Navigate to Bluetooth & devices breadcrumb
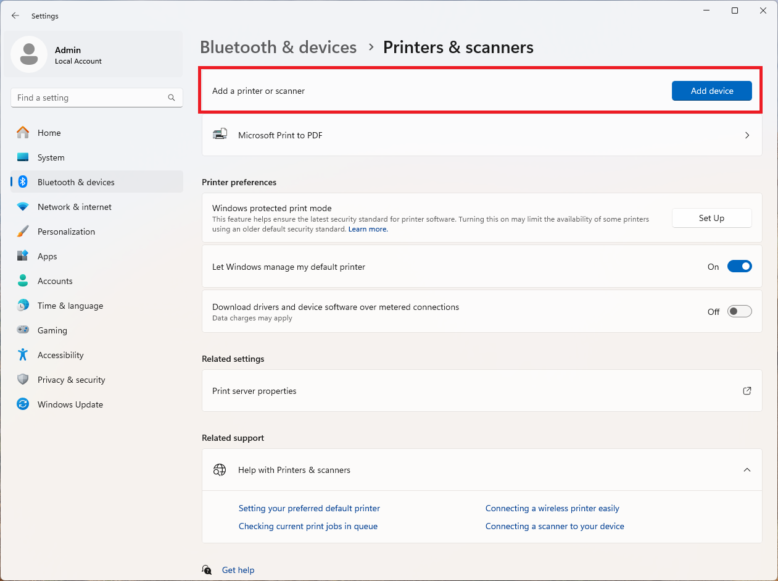Screen dimensions: 778x581 point(278,48)
